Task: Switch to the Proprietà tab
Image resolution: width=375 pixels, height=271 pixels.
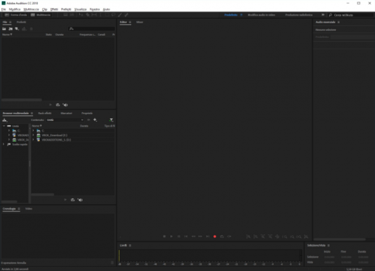Action: click(87, 113)
